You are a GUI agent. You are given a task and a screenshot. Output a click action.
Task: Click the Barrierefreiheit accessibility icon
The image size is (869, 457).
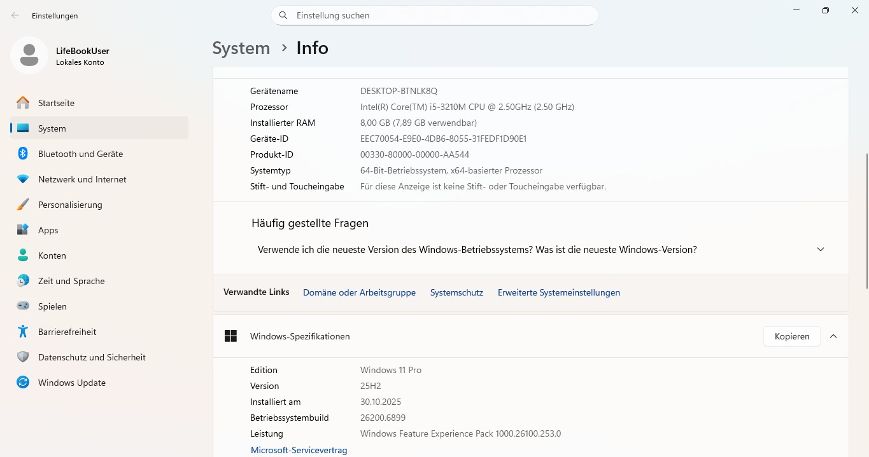click(23, 332)
